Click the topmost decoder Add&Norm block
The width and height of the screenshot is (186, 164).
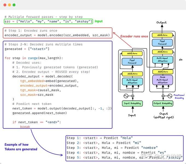[x=162, y=35]
